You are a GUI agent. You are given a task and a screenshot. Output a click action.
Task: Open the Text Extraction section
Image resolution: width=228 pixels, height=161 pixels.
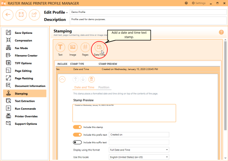click(25, 101)
